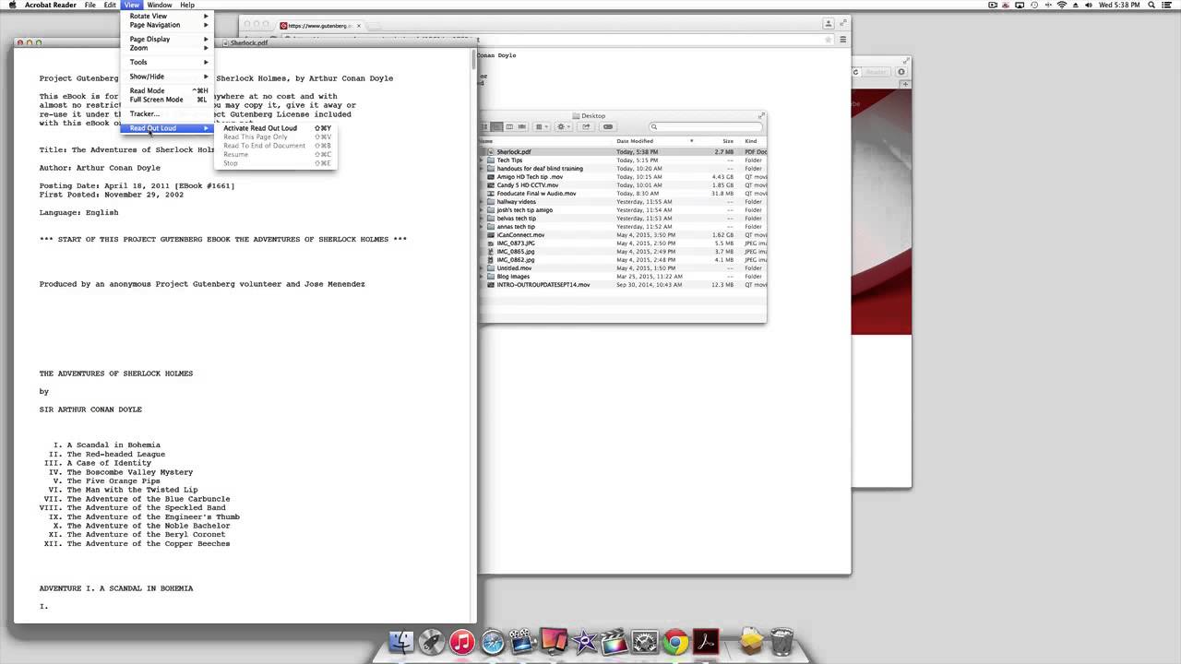This screenshot has height=664, width=1181.
Task: Switch Finder to list view
Action: (x=496, y=126)
